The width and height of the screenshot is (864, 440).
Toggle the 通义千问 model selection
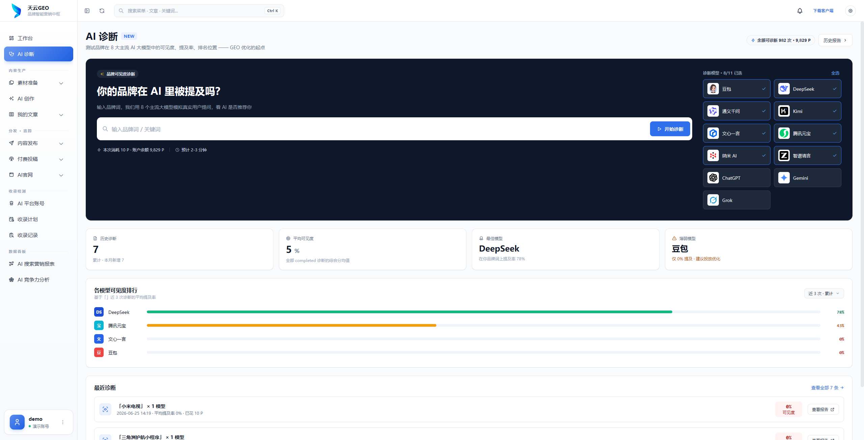(x=737, y=111)
